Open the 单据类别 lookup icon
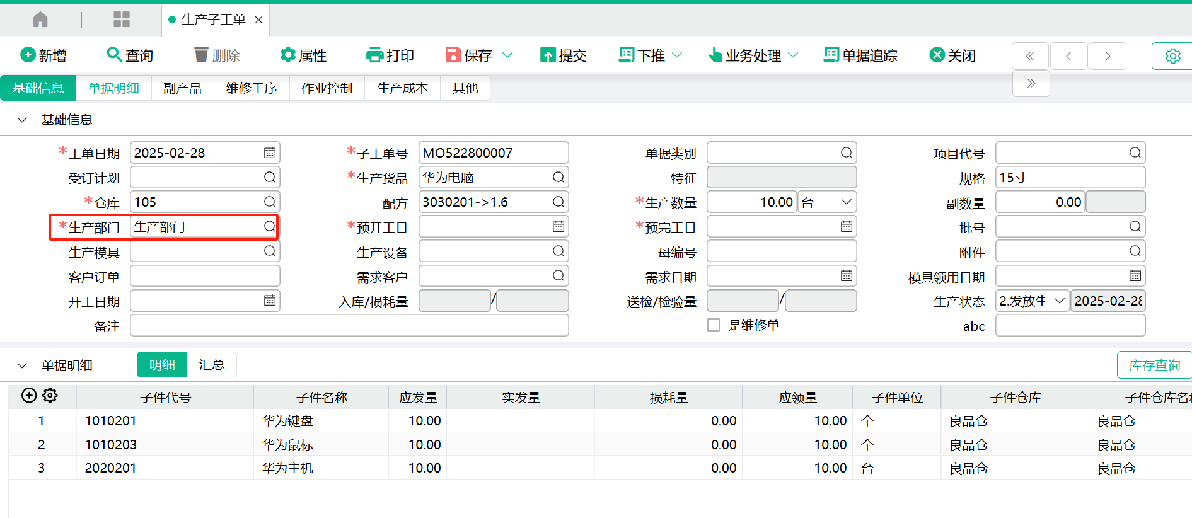The image size is (1192, 518). (847, 153)
